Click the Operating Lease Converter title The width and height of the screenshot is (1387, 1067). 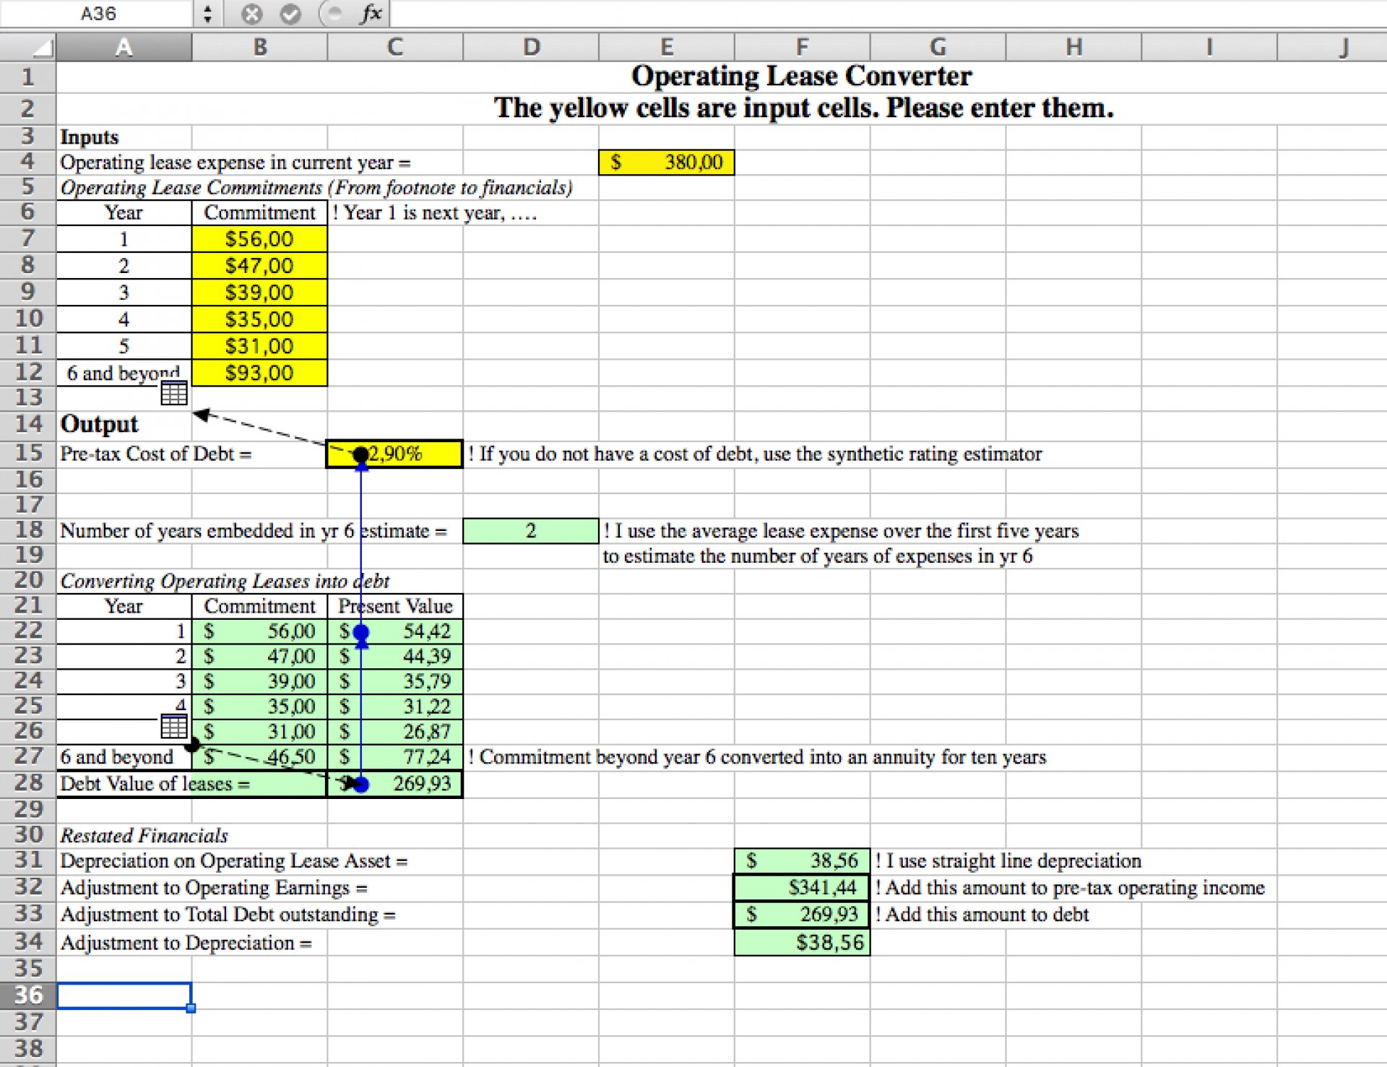[802, 76]
